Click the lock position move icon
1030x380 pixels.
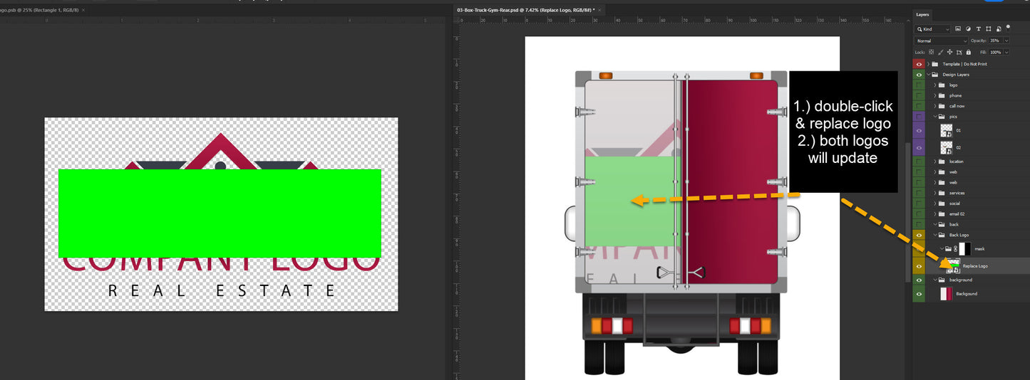(x=950, y=52)
